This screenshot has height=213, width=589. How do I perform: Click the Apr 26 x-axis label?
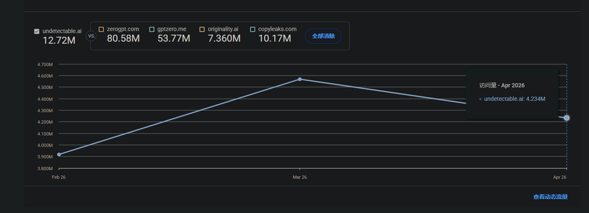(560, 177)
